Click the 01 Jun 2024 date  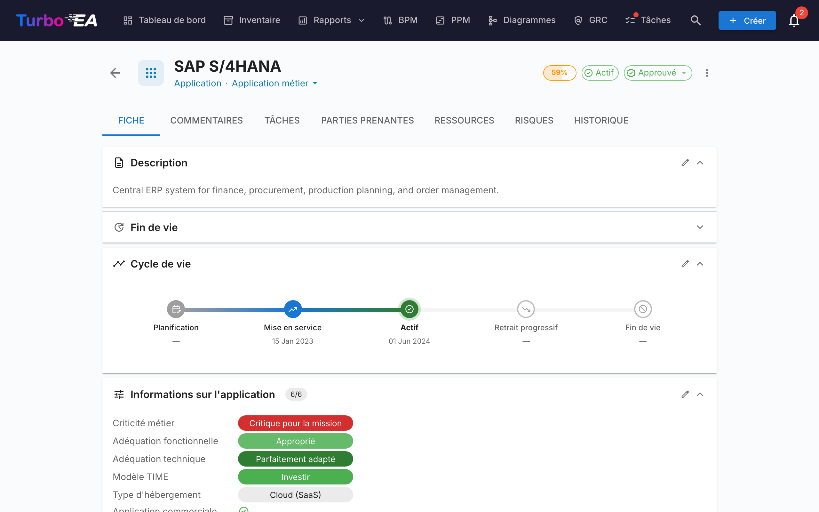coord(409,341)
